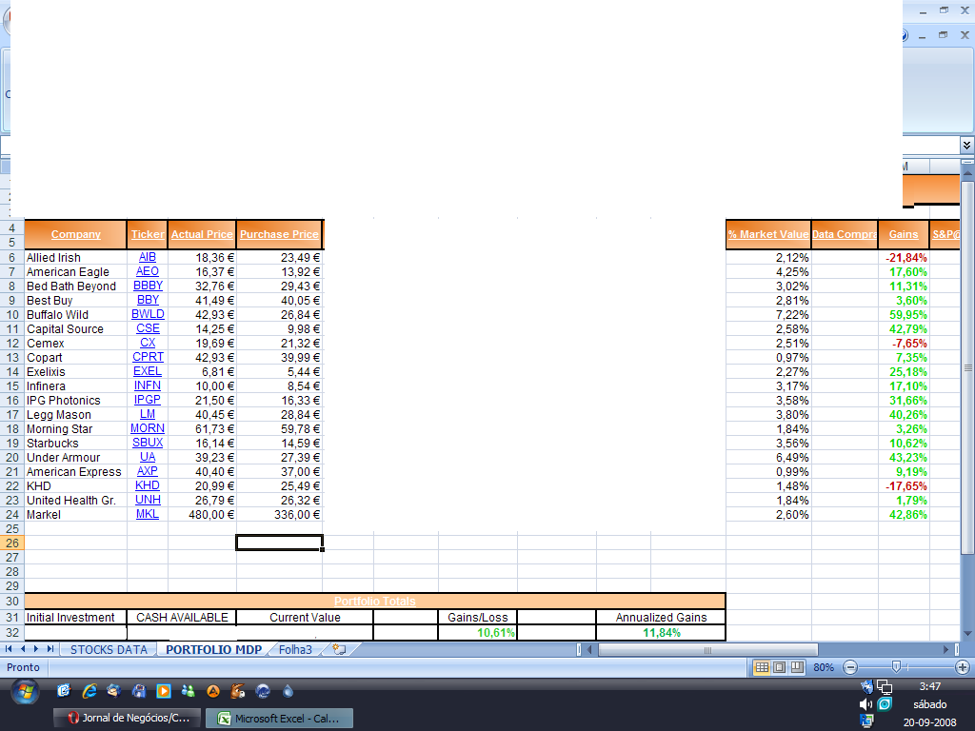Select the CASH AVAILABLE cell
This screenshot has width=975, height=731.
point(182,617)
